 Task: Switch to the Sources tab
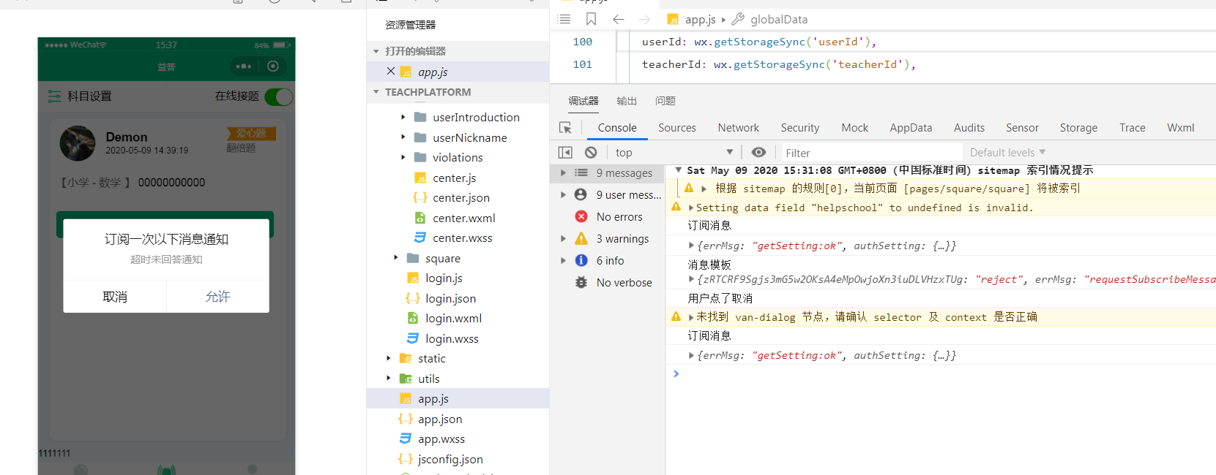point(677,128)
